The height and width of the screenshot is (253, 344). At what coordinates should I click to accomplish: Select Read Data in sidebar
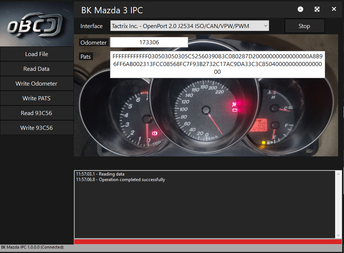(37, 69)
